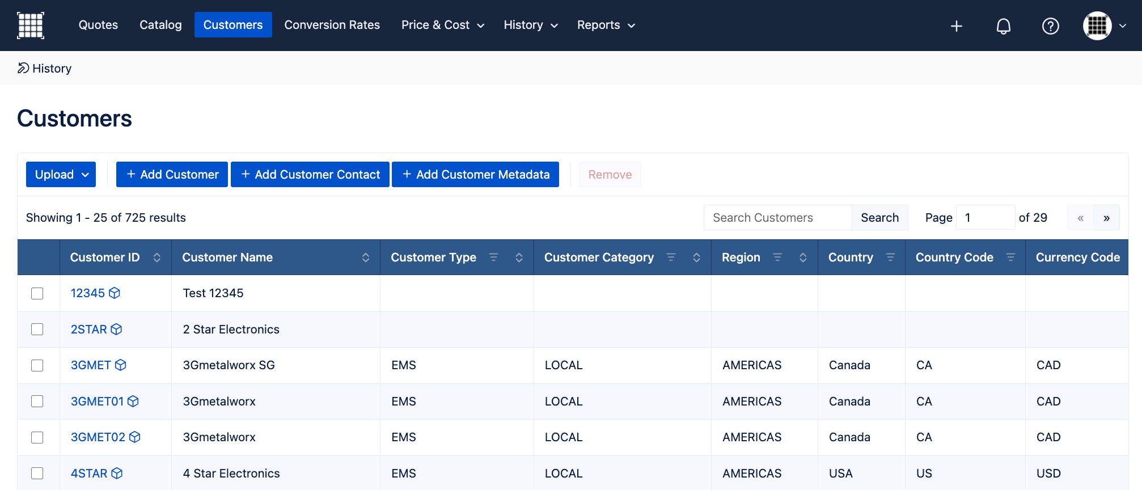Click the cube icon next to 12345
1142x490 pixels.
[x=115, y=293]
